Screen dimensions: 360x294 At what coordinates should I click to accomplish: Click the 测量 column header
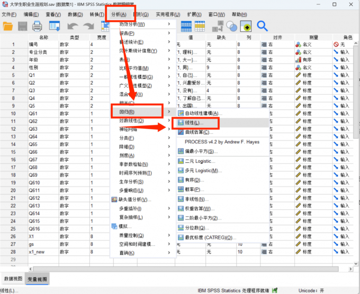pos(313,38)
